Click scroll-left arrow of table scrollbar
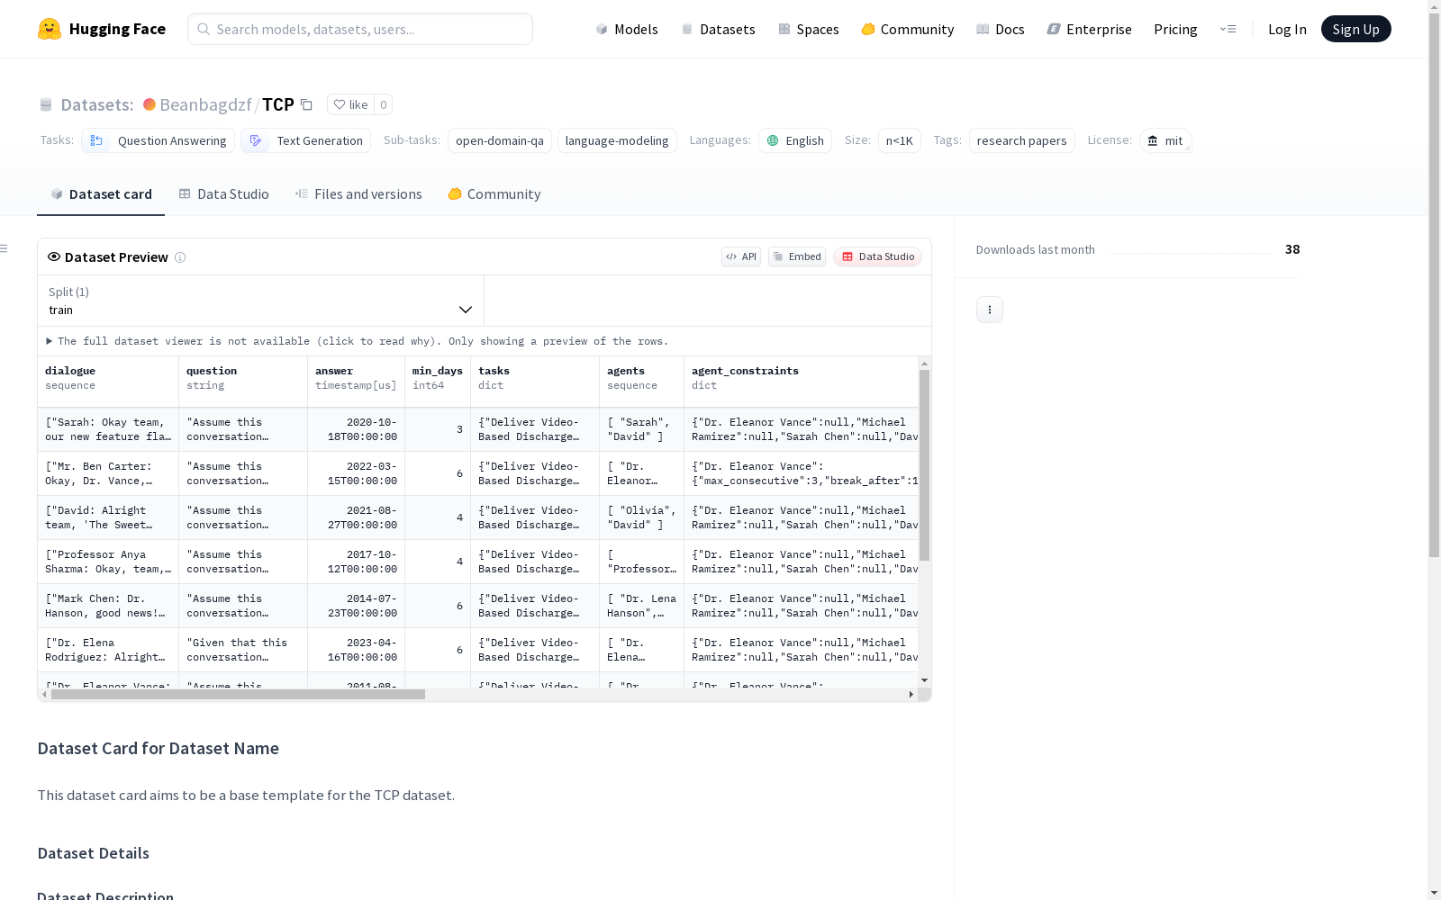The image size is (1441, 900). 44,694
